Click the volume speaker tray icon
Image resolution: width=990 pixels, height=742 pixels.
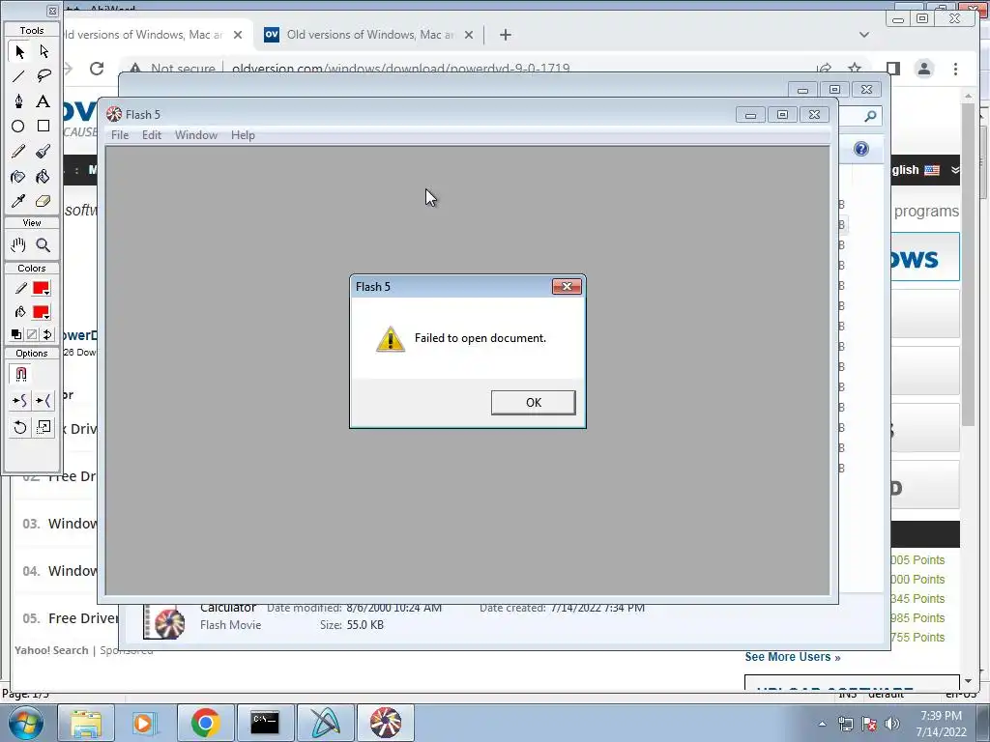click(x=892, y=724)
